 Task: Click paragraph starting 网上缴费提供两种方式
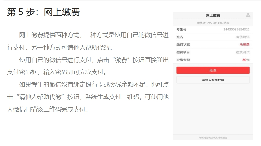pos(88,41)
